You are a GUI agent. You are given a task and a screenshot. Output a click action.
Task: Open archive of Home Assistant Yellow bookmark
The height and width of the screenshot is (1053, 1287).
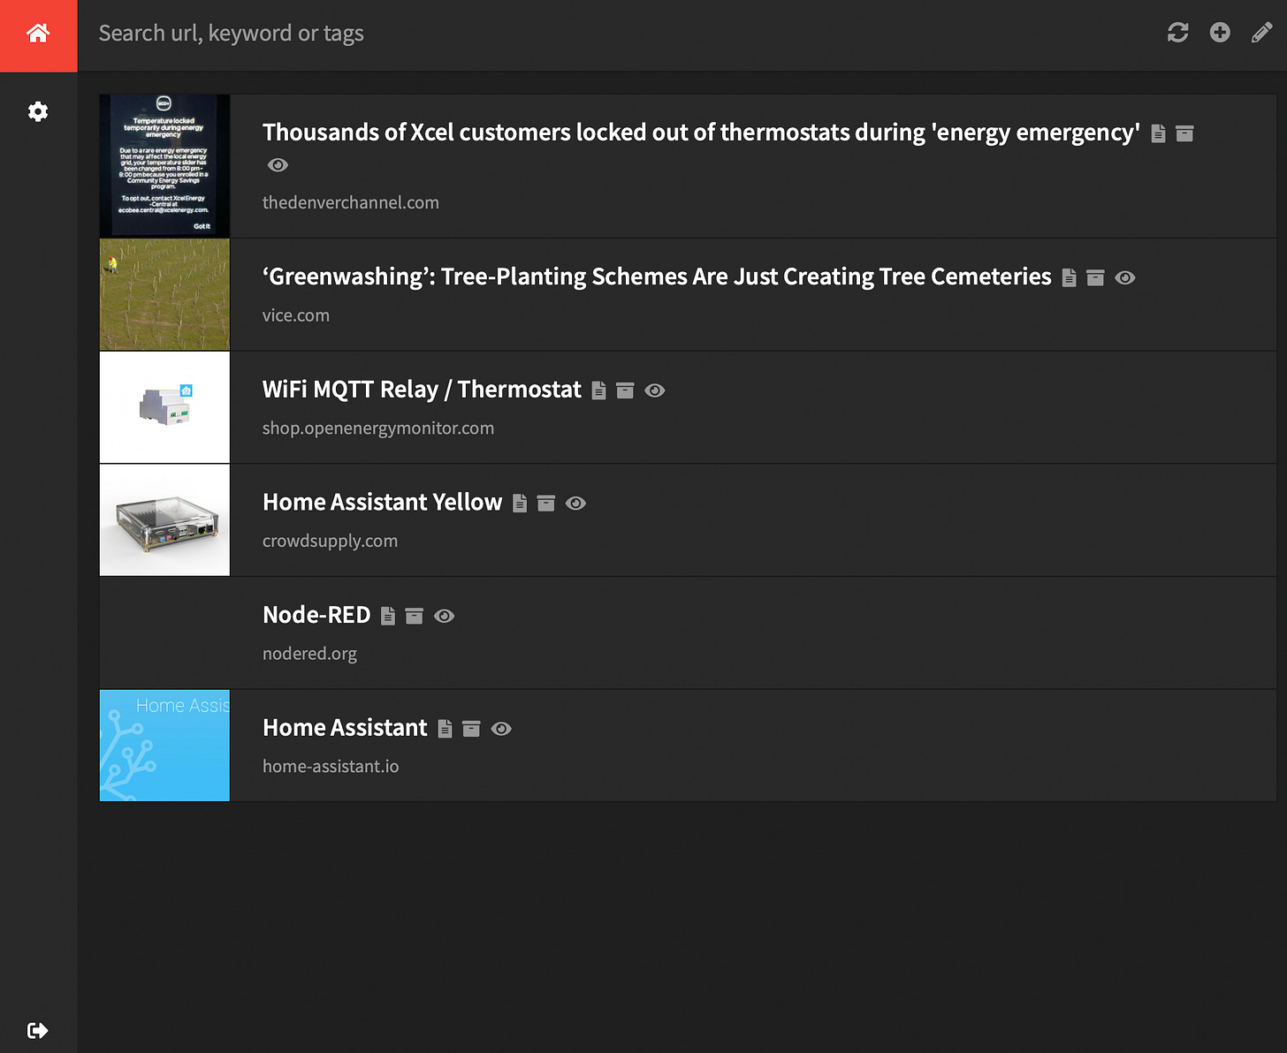coord(546,504)
